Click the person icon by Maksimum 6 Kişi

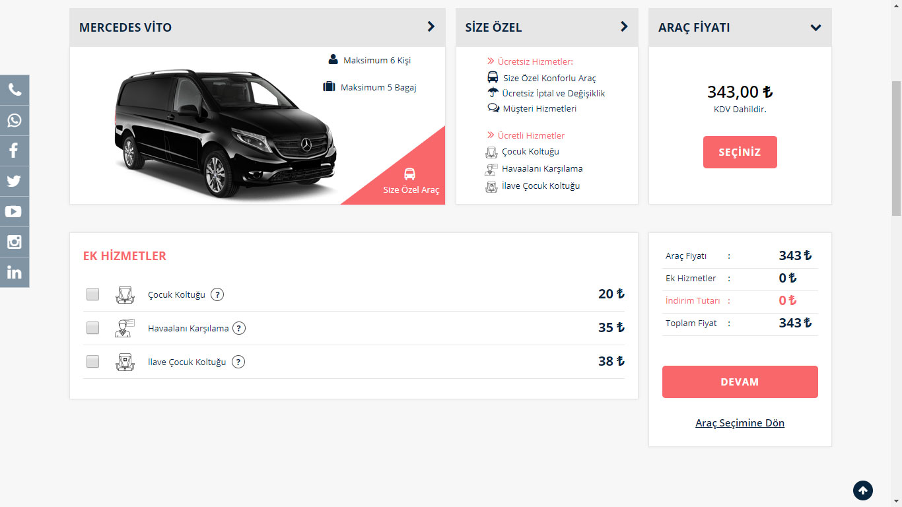point(333,59)
